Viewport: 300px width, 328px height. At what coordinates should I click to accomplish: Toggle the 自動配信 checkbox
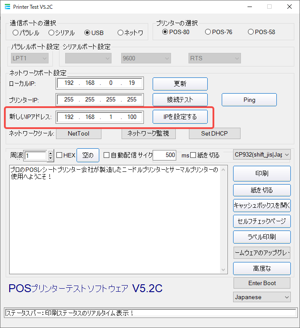point(106,155)
